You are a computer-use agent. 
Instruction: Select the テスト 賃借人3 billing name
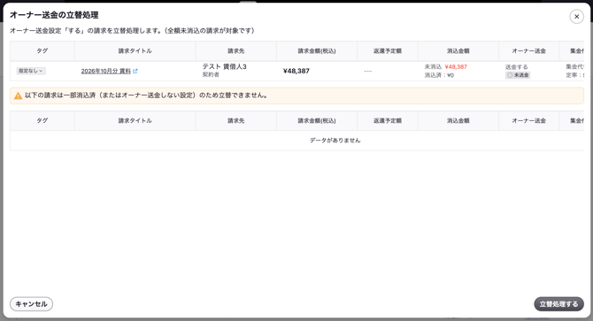[x=224, y=67]
